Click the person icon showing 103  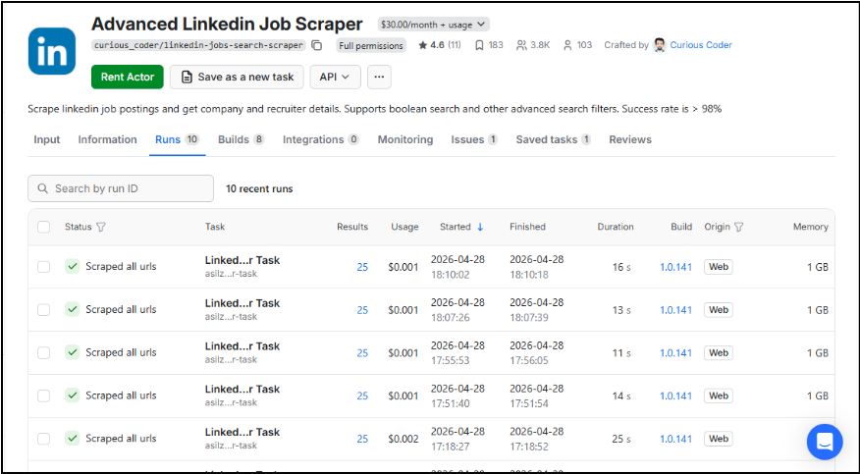[x=567, y=45]
